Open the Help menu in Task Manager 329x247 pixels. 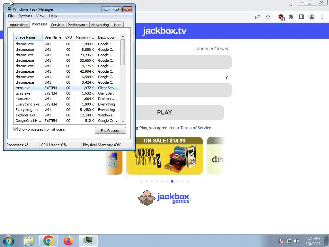point(53,16)
